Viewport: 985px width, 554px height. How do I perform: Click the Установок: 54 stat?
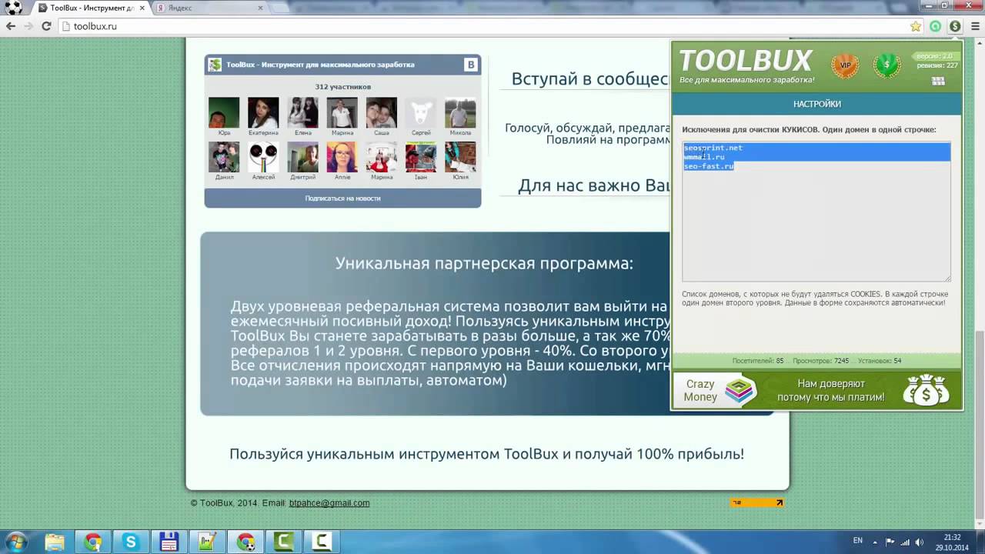click(879, 361)
